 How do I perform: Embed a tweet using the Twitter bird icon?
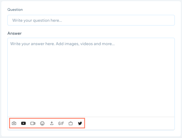[x=80, y=123]
